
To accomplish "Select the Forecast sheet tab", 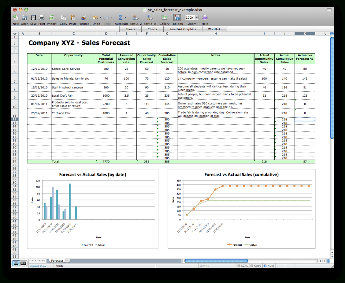I will click(x=57, y=261).
